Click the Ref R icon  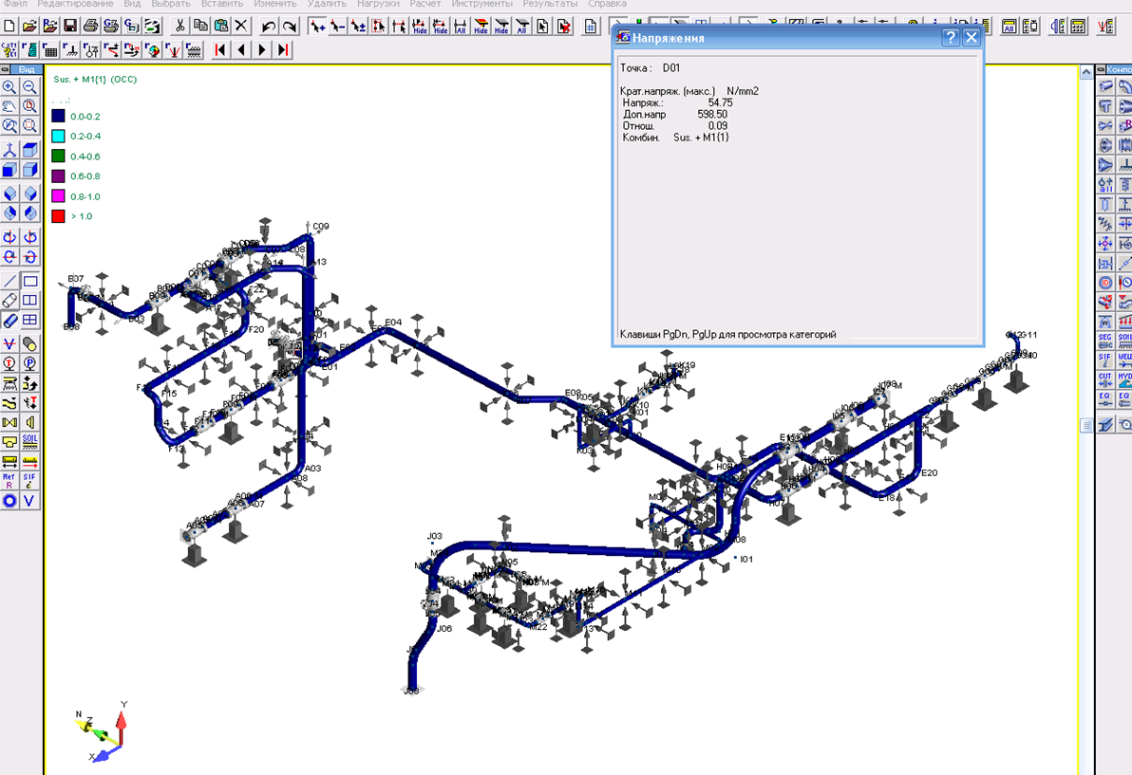click(9, 480)
